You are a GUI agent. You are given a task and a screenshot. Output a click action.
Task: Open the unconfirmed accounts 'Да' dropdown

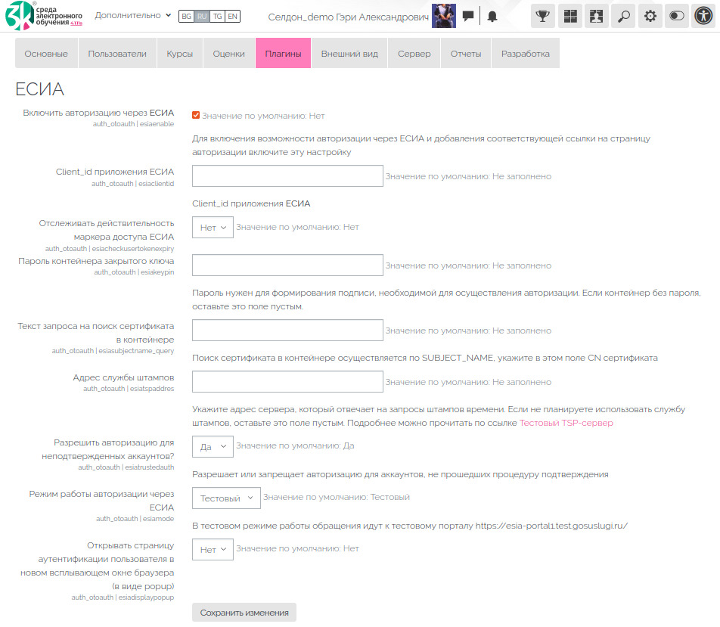tap(213, 447)
